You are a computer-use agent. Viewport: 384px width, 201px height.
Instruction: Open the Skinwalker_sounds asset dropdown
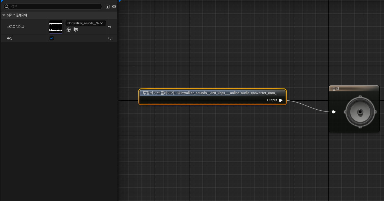click(86, 23)
